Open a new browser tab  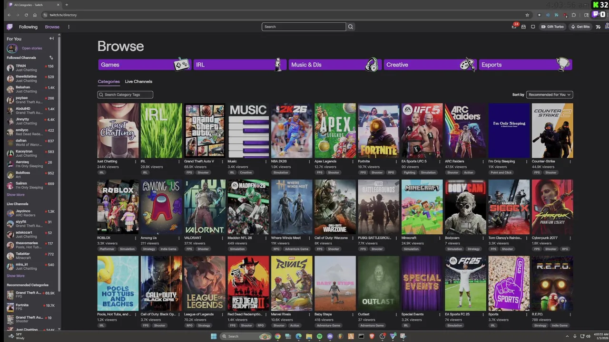(x=67, y=5)
